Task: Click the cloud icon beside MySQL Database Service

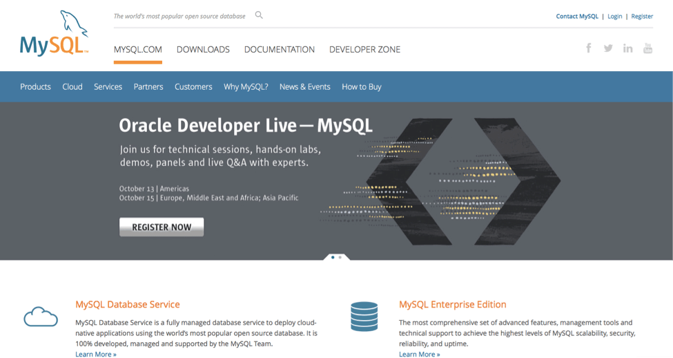Action: (x=41, y=317)
